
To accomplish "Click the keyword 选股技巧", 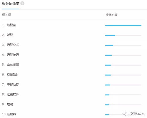I will click(13, 55).
